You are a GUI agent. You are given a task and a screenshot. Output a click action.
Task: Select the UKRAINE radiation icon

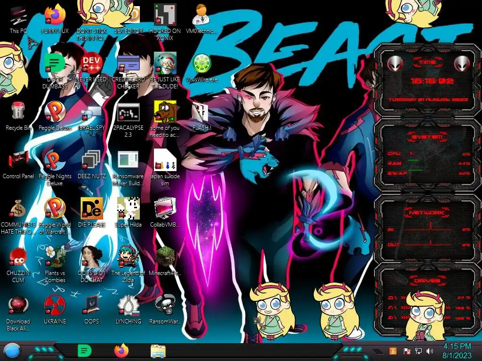coord(55,310)
